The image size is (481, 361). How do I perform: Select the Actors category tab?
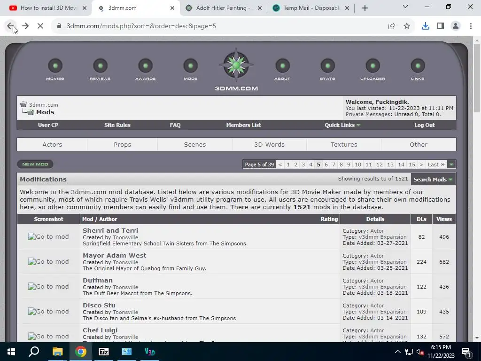tap(52, 145)
